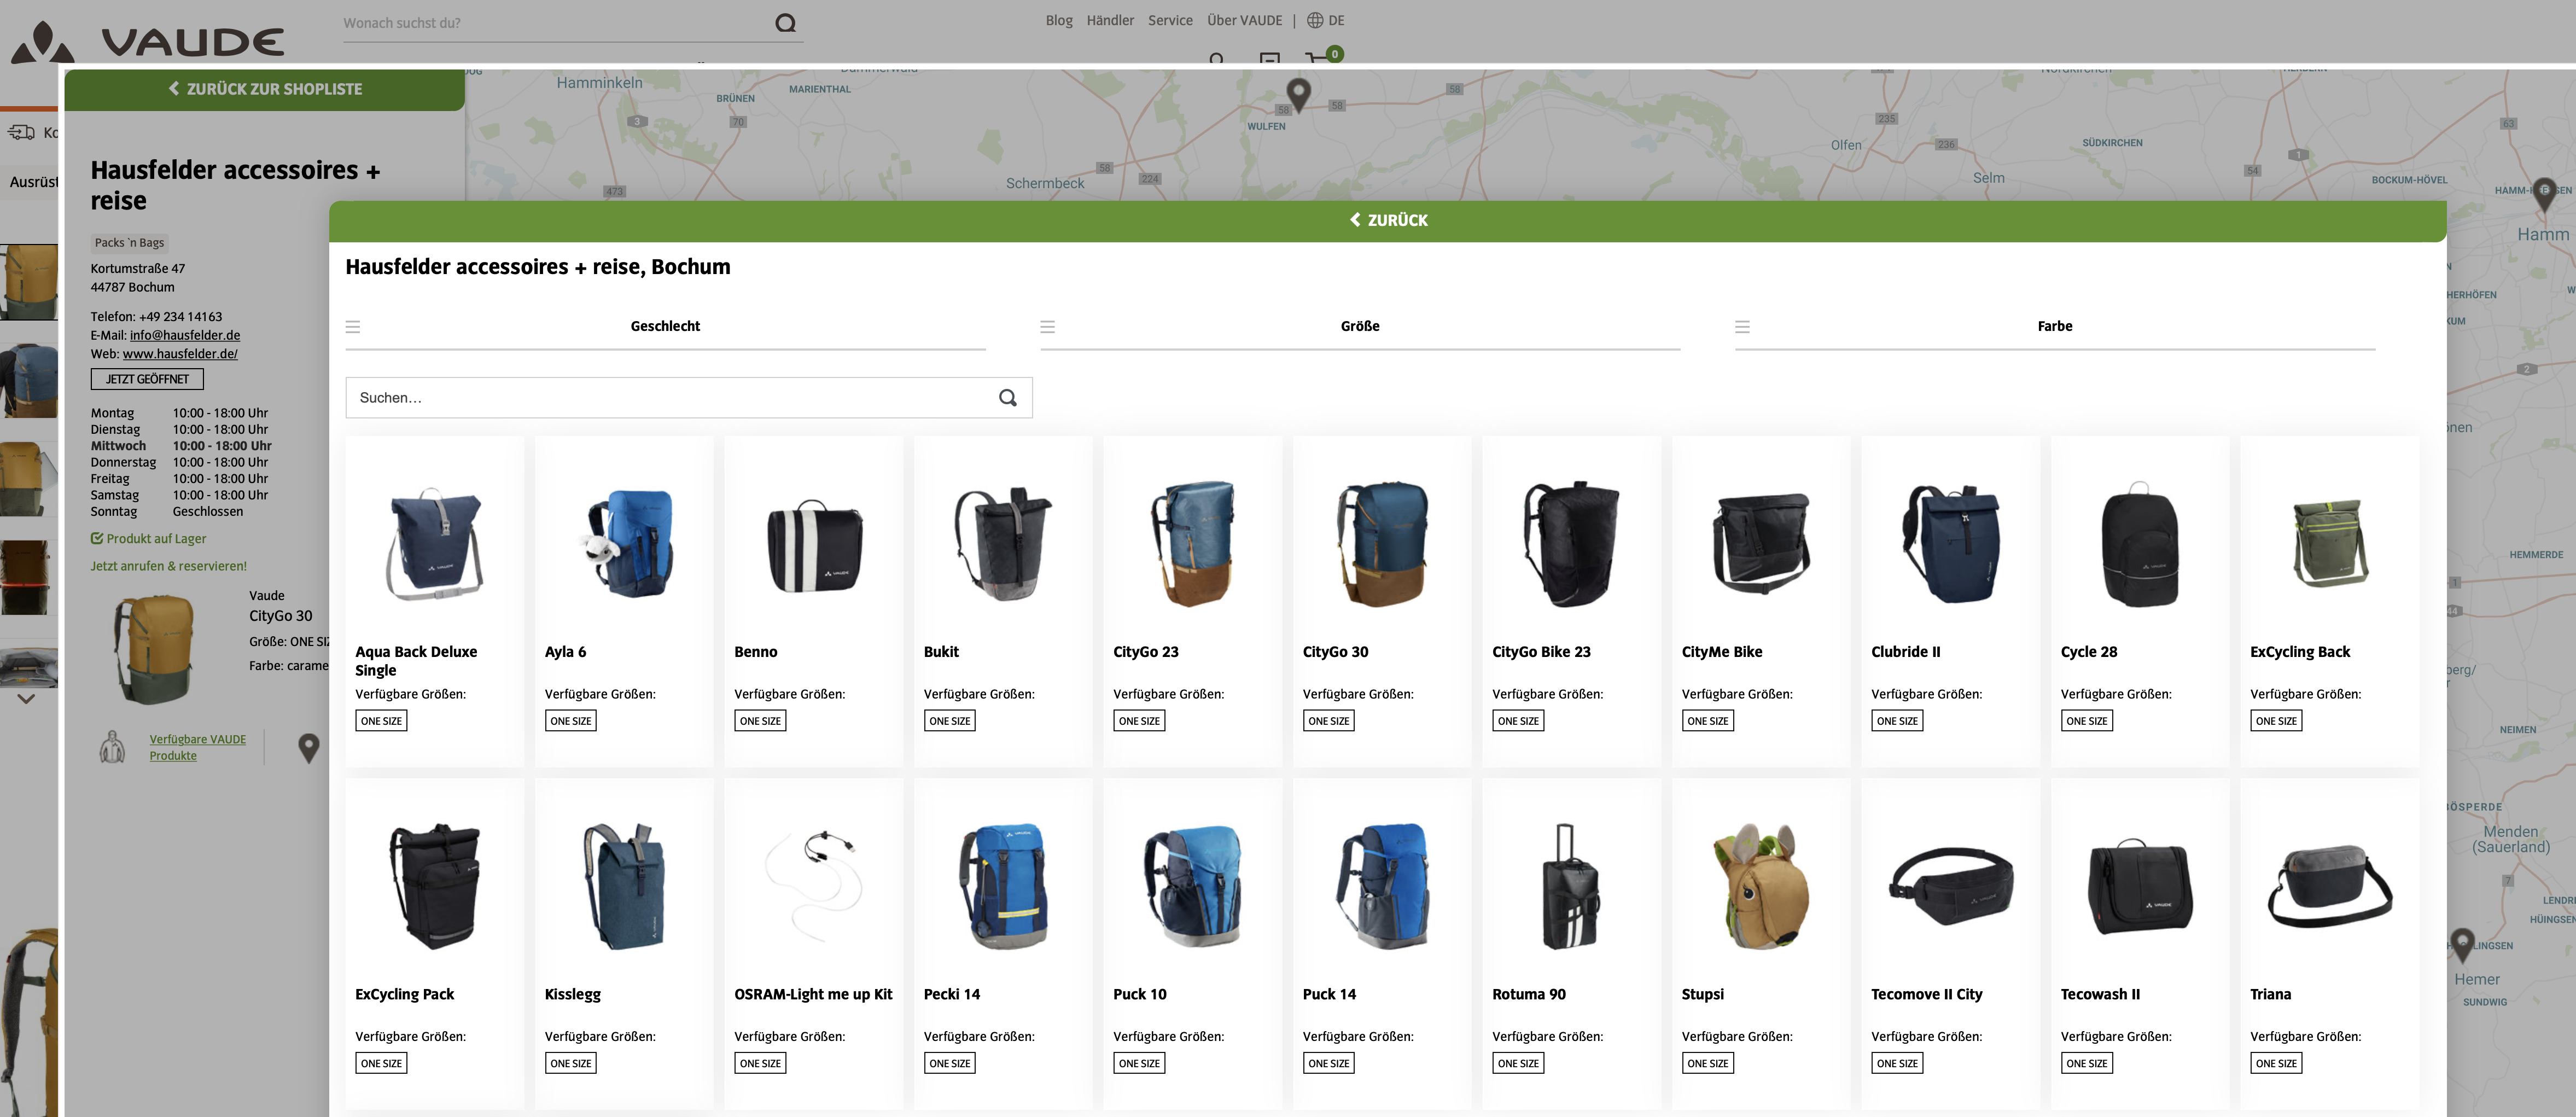This screenshot has width=2576, height=1117.
Task: Click the green ZURÜCK bar
Action: tap(1387, 220)
